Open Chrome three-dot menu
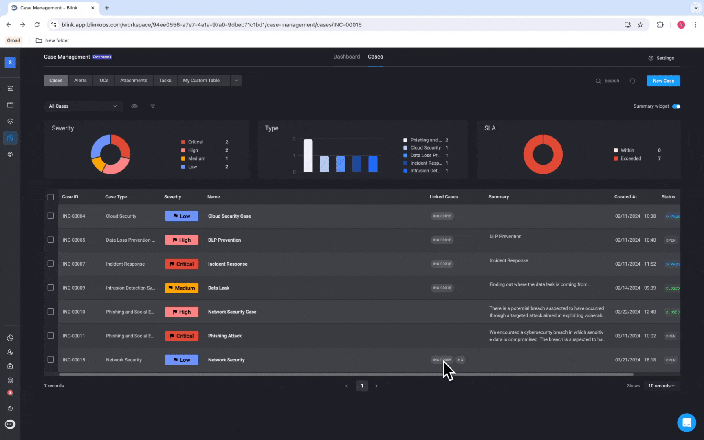Image resolution: width=704 pixels, height=440 pixels. pos(695,25)
